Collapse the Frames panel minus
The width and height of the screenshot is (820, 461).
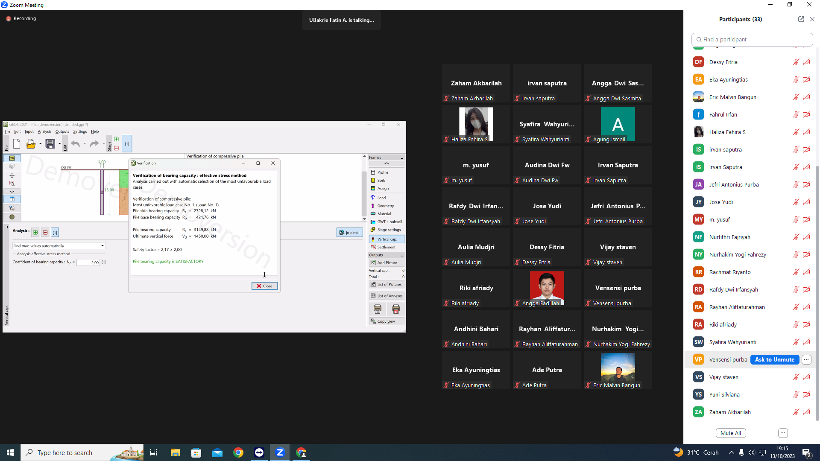coord(402,158)
